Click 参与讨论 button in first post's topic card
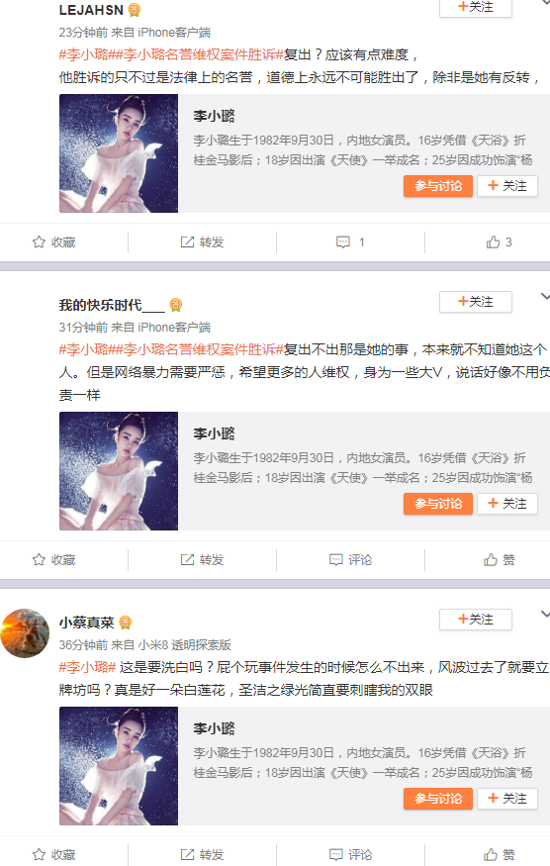The image size is (550, 866). click(x=438, y=186)
